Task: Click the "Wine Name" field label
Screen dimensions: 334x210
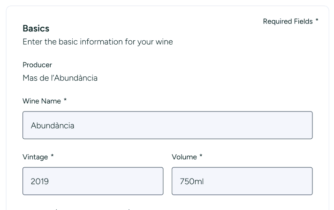Action: point(42,101)
